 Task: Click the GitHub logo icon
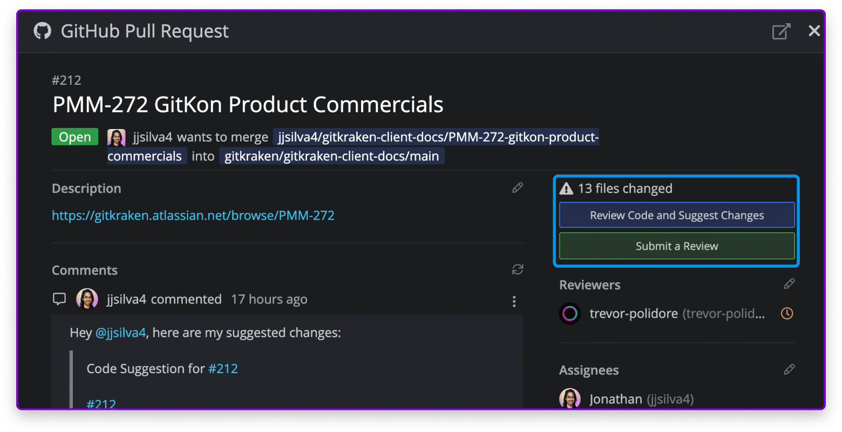pyautogui.click(x=43, y=31)
